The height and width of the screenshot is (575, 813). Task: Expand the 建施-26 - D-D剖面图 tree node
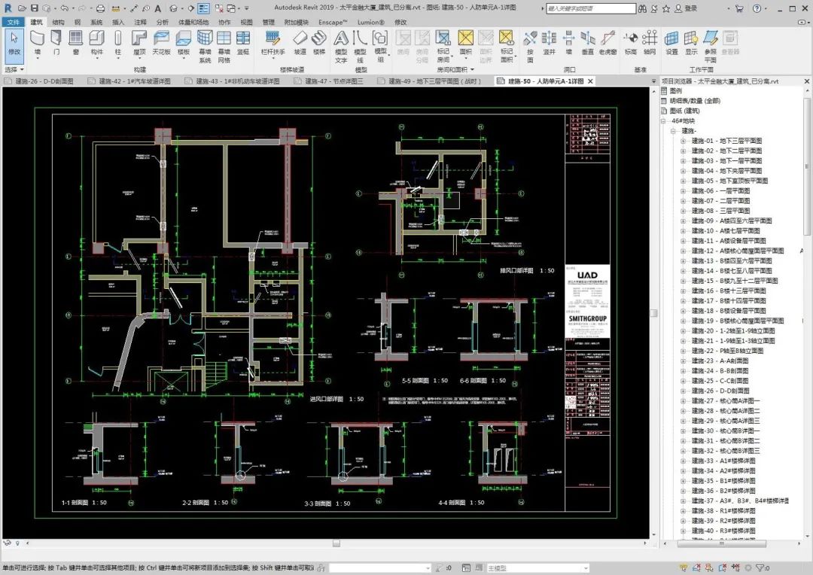coord(684,391)
